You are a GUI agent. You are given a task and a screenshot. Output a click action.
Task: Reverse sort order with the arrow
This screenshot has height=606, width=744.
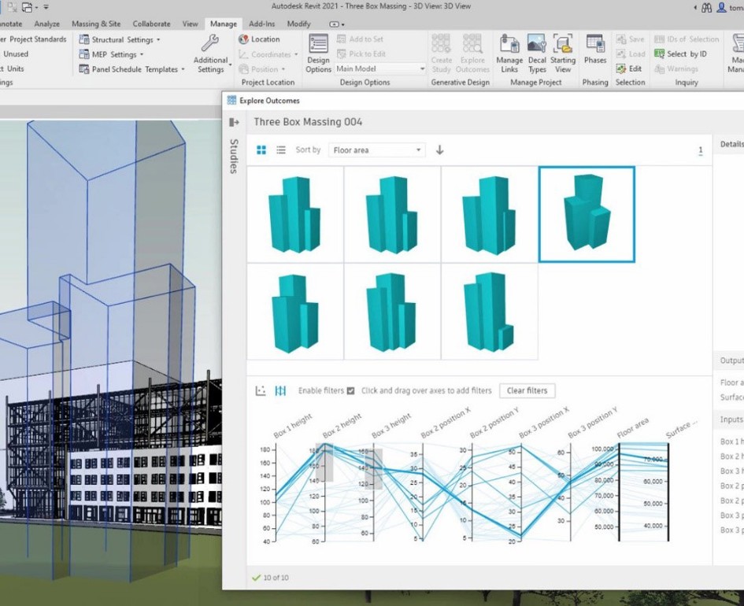point(439,150)
